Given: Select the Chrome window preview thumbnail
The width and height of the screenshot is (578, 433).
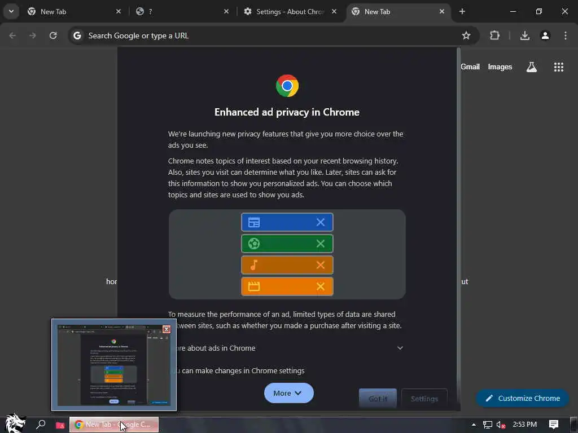Looking at the screenshot, I should [x=114, y=365].
